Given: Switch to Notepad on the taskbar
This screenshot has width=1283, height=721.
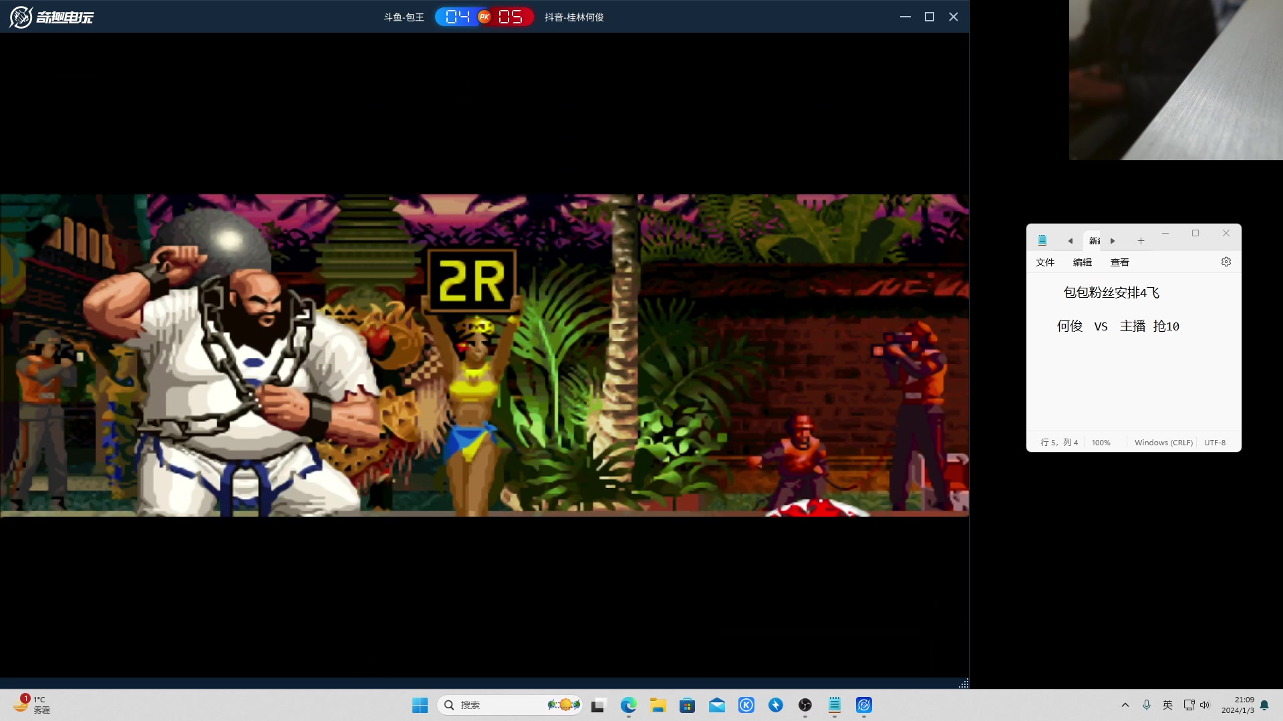Looking at the screenshot, I should tap(835, 705).
